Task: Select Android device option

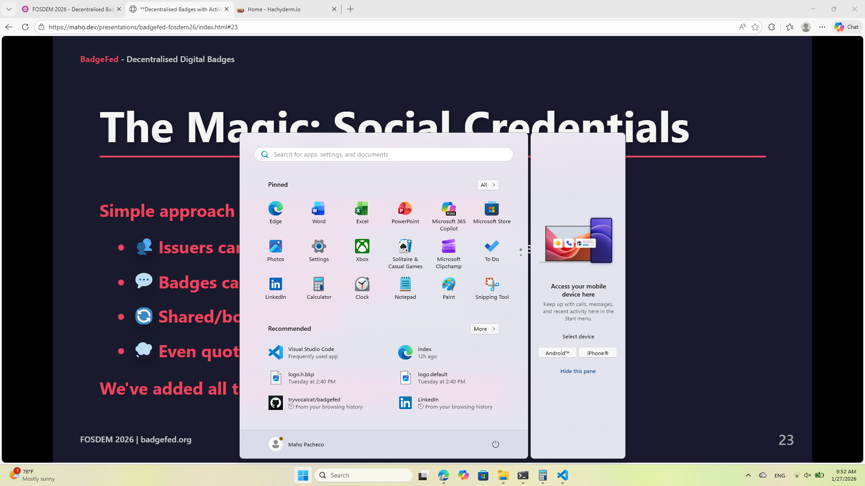Action: pos(557,353)
